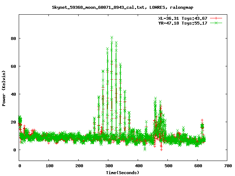Click the x-axis tick label 100
Image resolution: width=235 pixels, height=176 pixels.
tap(50, 166)
